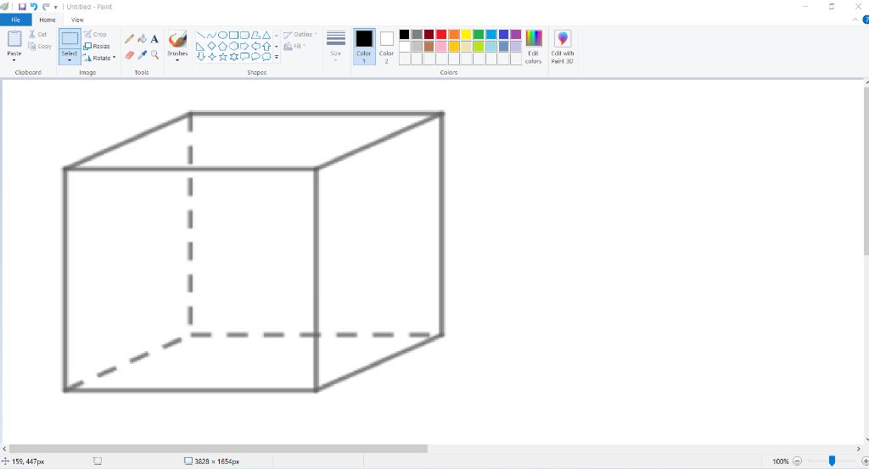The image size is (869, 469).
Task: Click the Paste clipboard icon
Action: 14,39
